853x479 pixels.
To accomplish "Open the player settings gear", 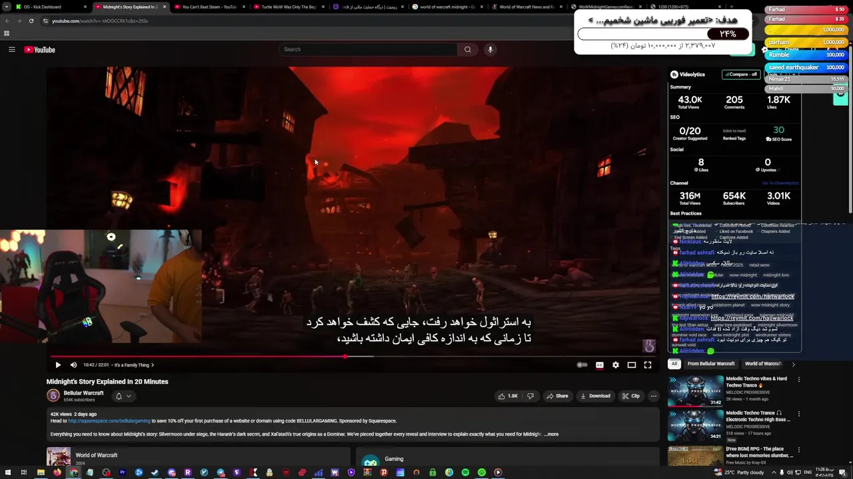I will click(x=615, y=365).
